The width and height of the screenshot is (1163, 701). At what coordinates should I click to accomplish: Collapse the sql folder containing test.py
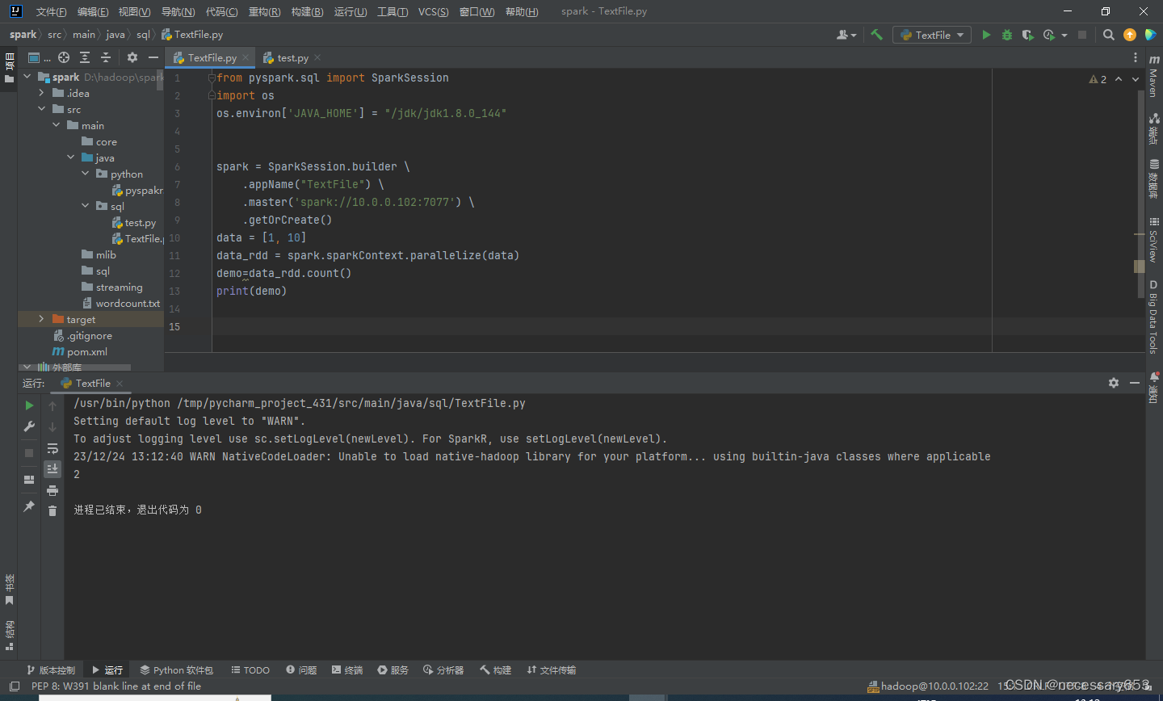[x=86, y=207]
